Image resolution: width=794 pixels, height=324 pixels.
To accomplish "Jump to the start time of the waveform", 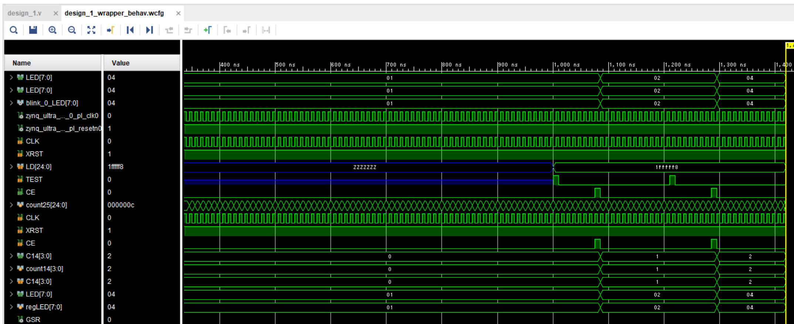I will point(130,30).
